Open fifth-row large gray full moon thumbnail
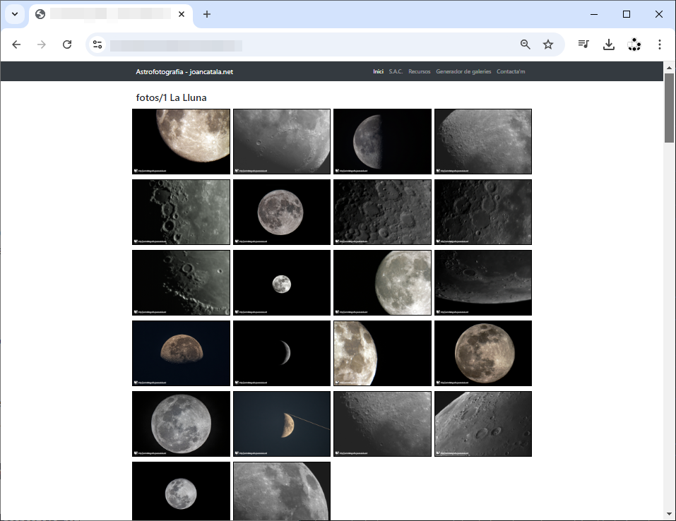The image size is (676, 521). click(181, 424)
